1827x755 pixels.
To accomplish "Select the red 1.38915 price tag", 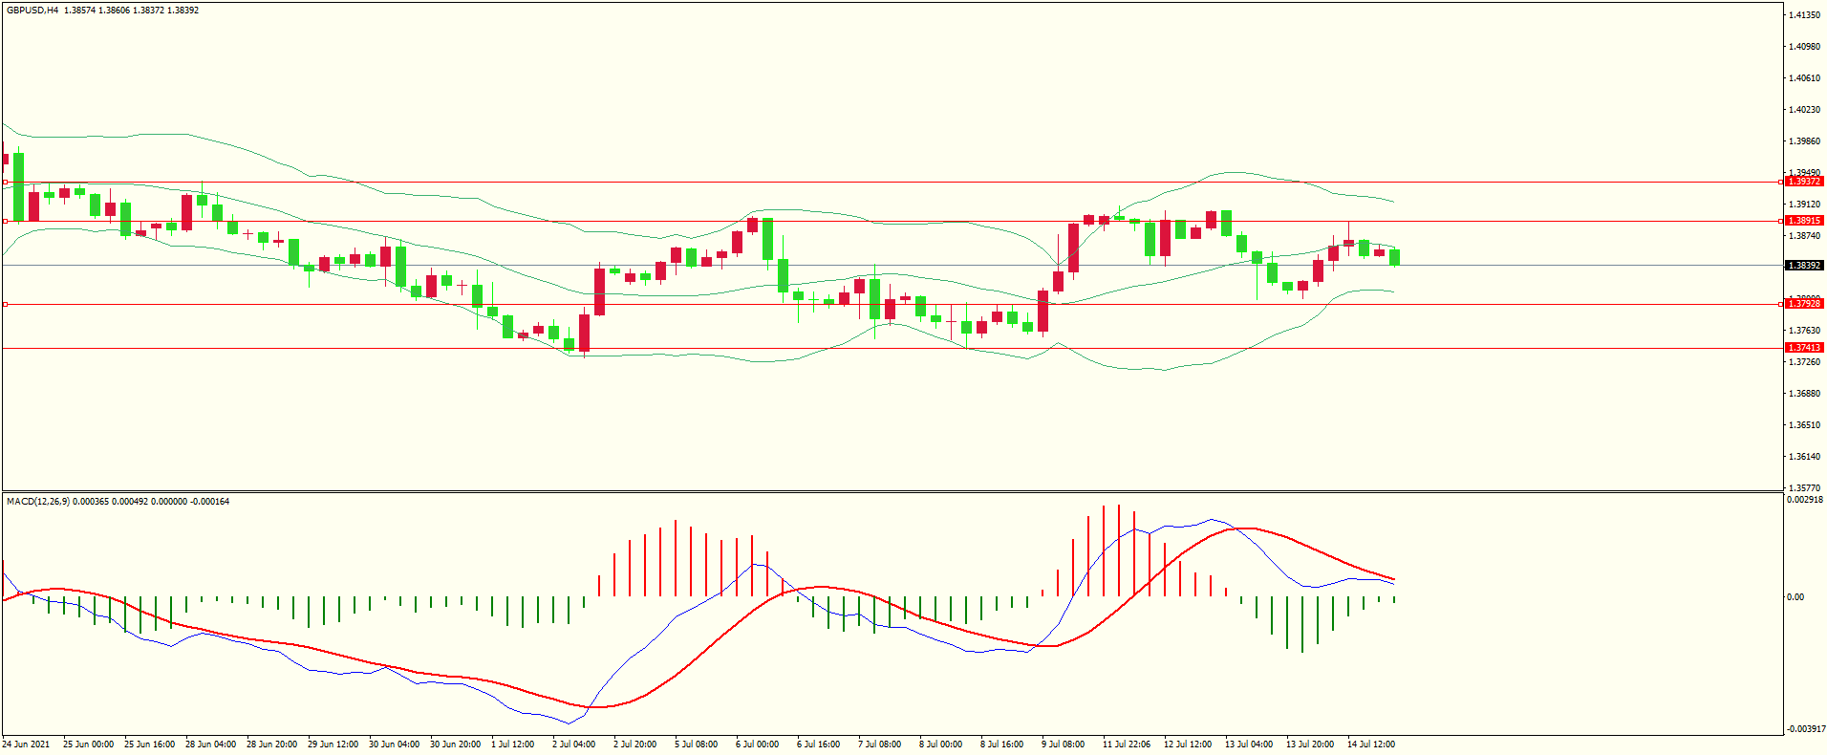I will coord(1805,221).
